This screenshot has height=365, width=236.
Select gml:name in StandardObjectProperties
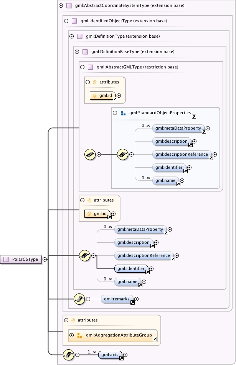(165, 181)
